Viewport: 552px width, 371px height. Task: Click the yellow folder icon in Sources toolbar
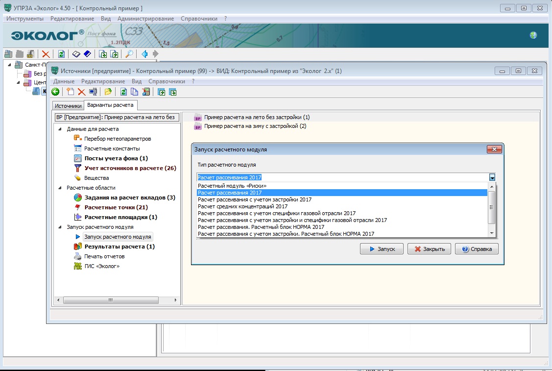click(108, 92)
